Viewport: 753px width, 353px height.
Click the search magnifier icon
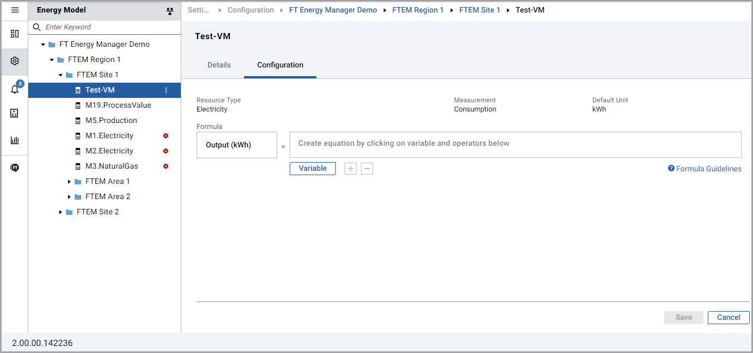(x=37, y=27)
